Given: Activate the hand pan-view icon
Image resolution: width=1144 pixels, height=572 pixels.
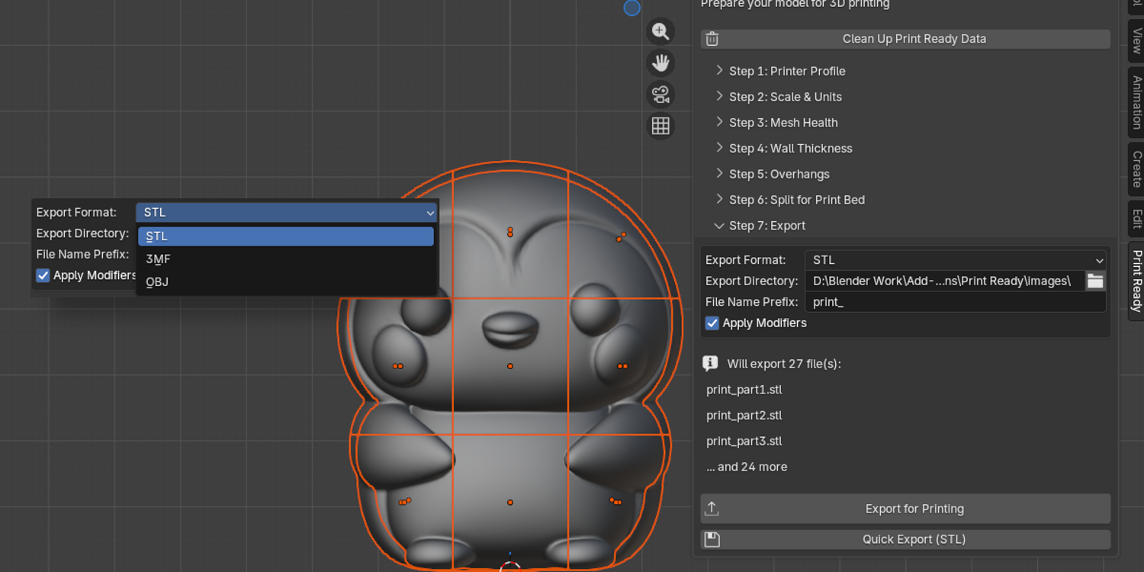Looking at the screenshot, I should [660, 63].
